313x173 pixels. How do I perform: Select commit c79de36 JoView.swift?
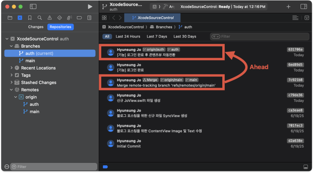click(x=205, y=98)
